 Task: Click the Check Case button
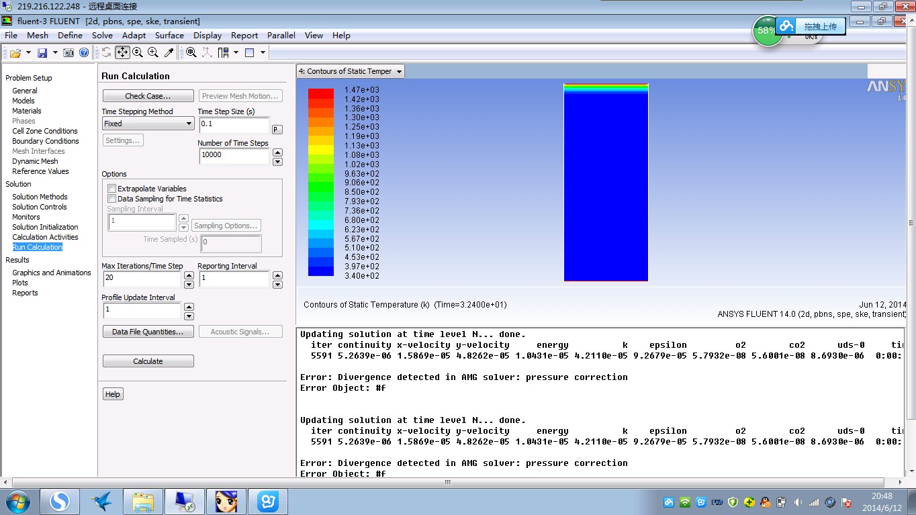(148, 96)
